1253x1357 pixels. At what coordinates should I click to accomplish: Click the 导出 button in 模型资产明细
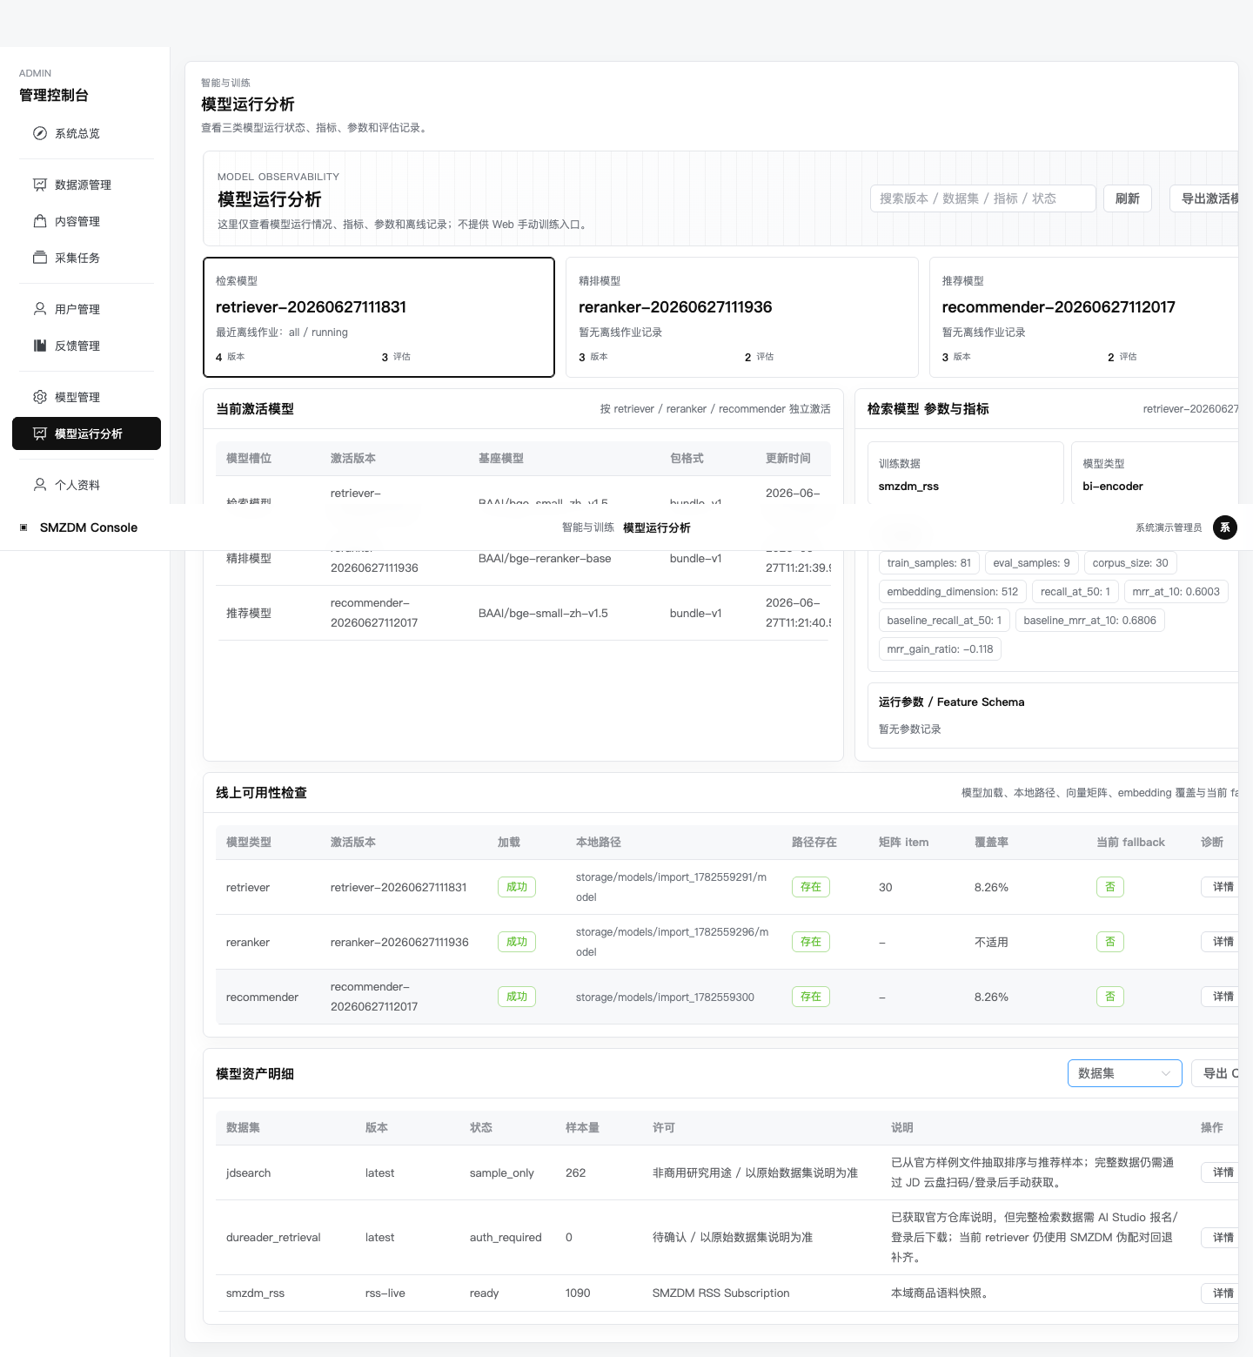point(1216,1073)
